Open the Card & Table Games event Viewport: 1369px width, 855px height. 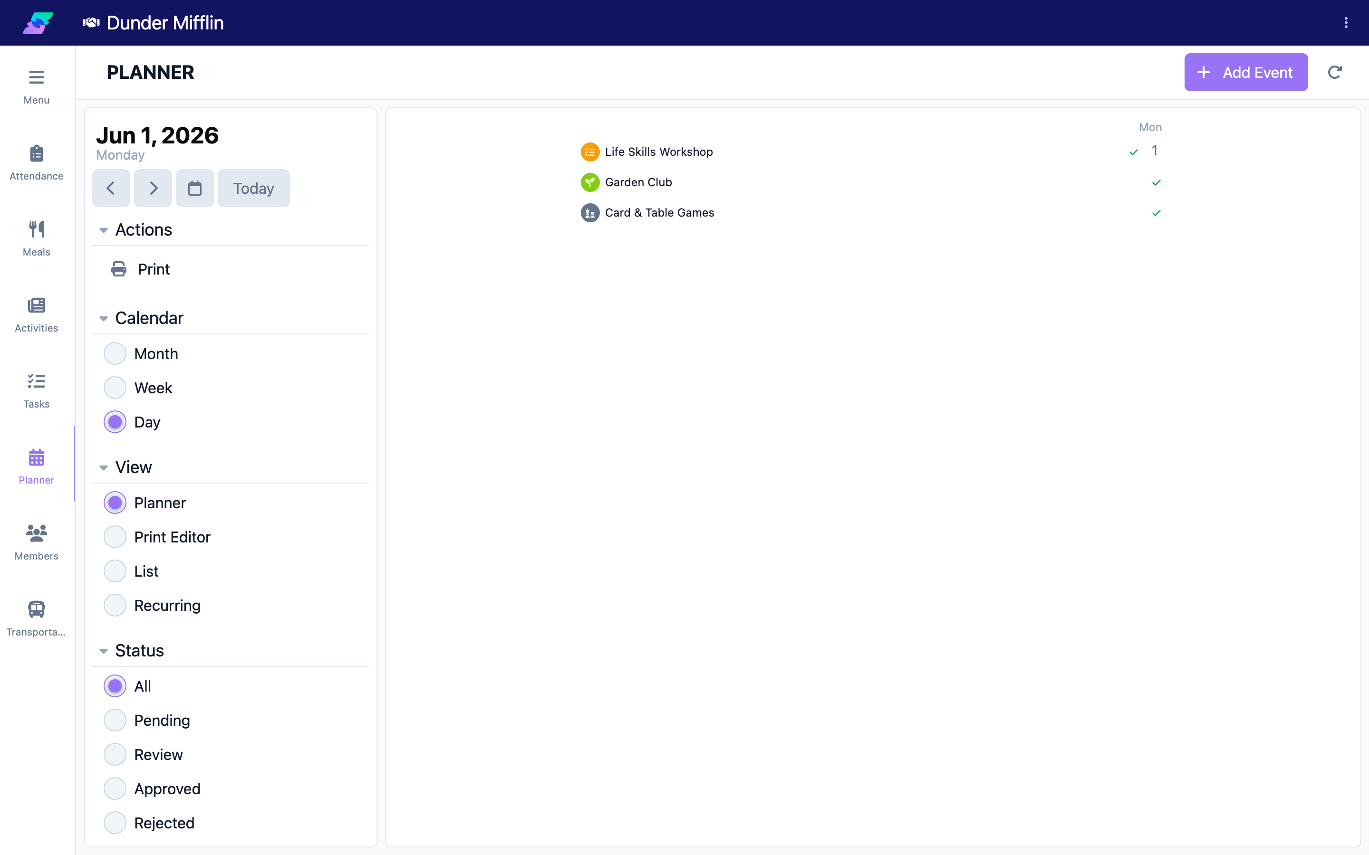(659, 213)
